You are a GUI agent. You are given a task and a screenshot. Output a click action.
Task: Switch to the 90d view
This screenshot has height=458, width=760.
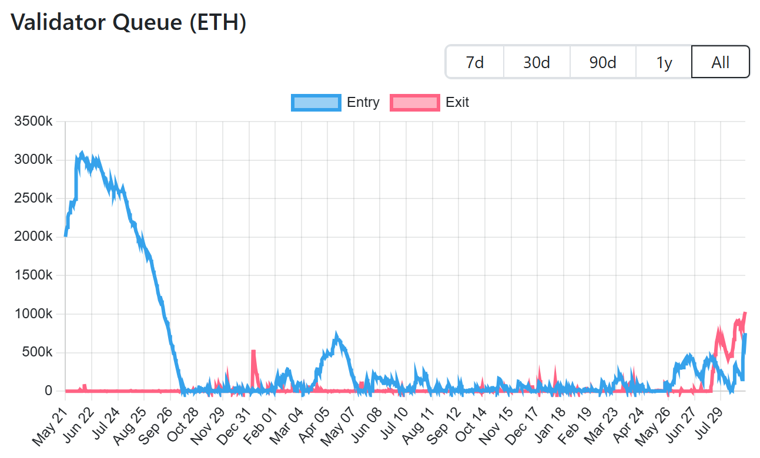[x=601, y=62]
